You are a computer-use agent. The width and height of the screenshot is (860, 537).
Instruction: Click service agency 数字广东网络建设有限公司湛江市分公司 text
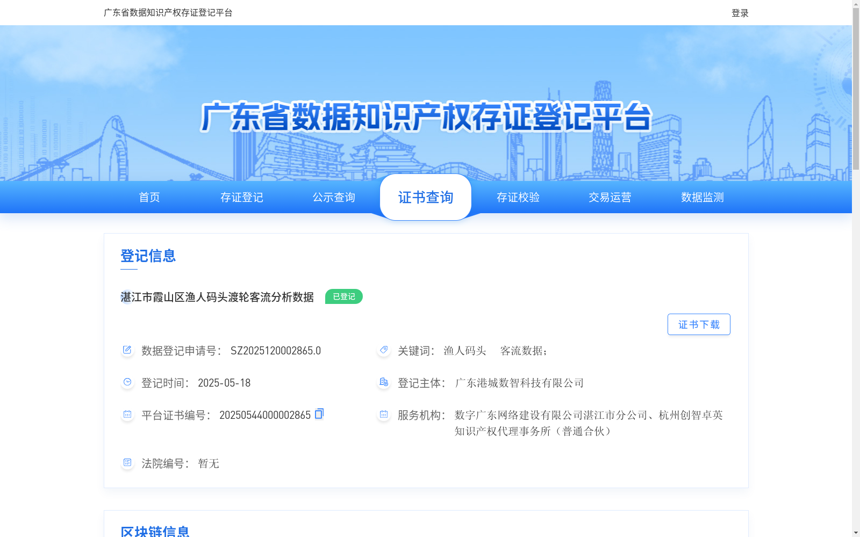[x=551, y=415]
